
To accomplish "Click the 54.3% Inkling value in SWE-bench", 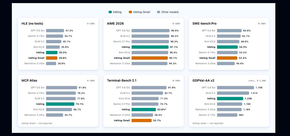I will (x=243, y=47).
